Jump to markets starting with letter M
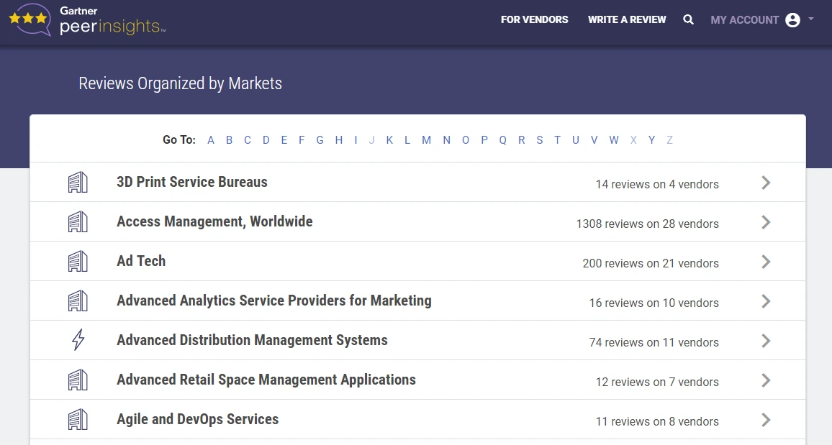This screenshot has height=445, width=832. point(426,140)
